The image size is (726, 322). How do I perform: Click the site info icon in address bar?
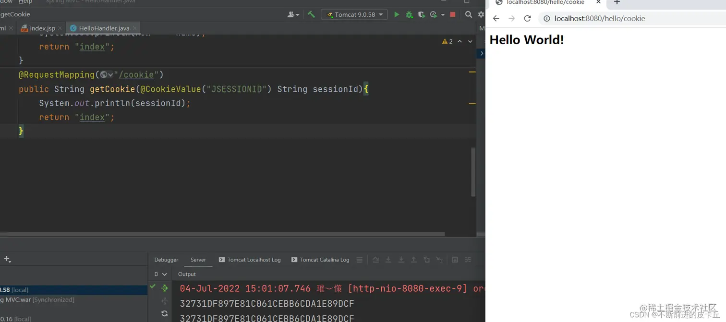click(546, 18)
